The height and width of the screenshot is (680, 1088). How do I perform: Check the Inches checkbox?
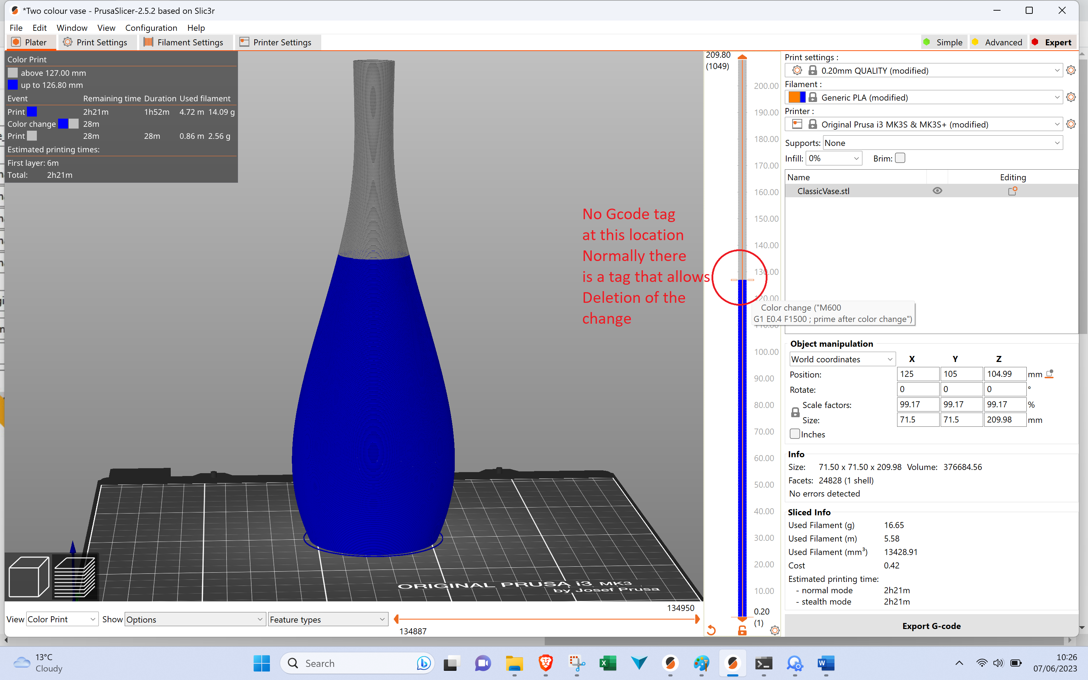pos(795,433)
